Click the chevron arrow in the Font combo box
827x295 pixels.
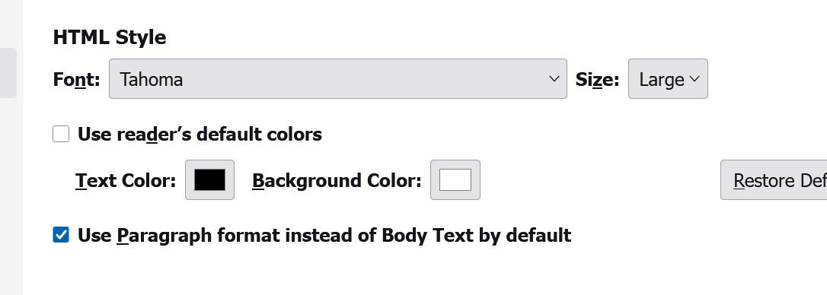[x=554, y=79]
